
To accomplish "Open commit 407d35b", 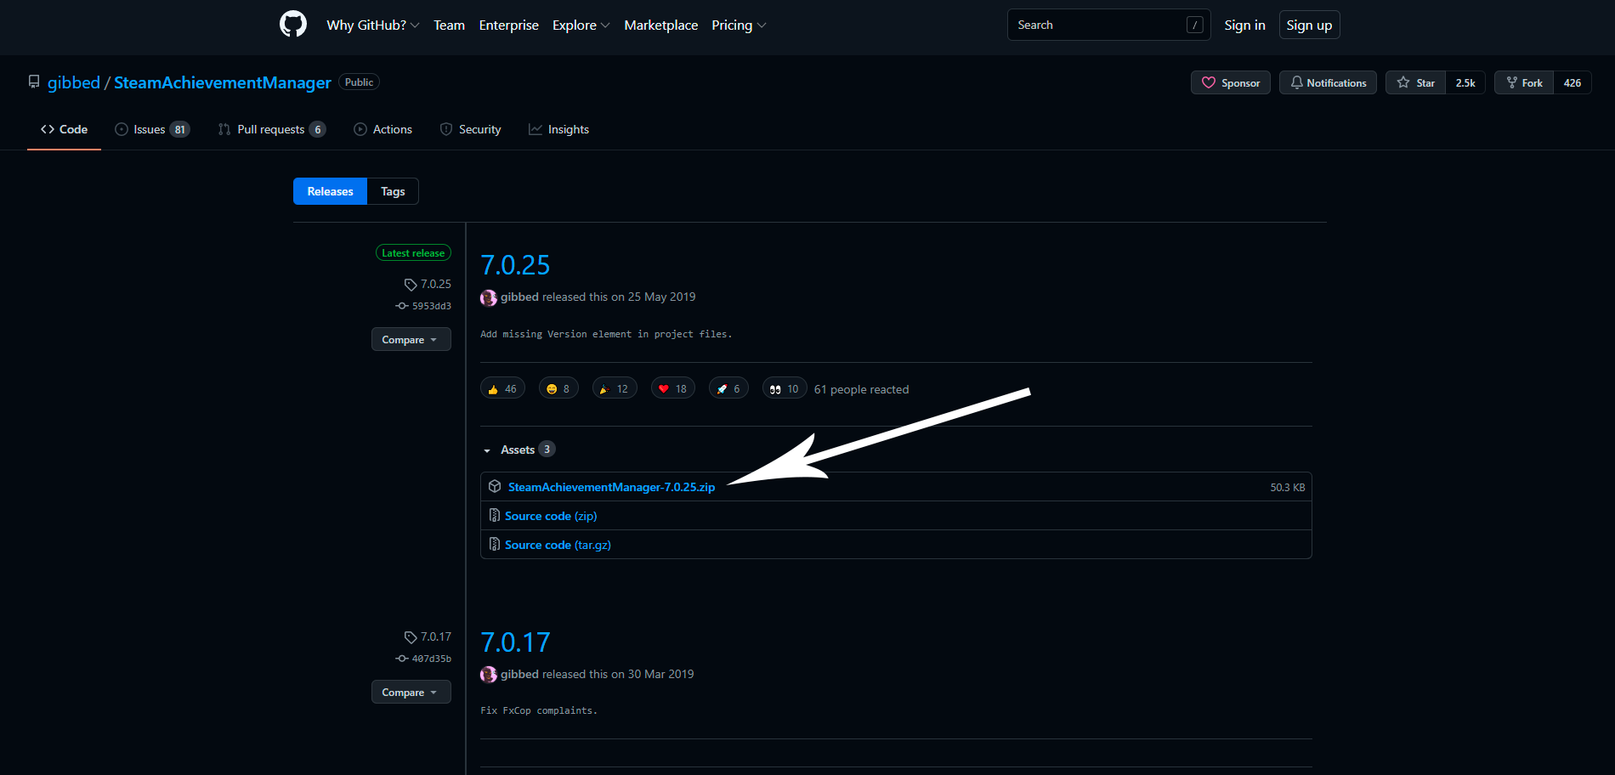I will [432, 659].
